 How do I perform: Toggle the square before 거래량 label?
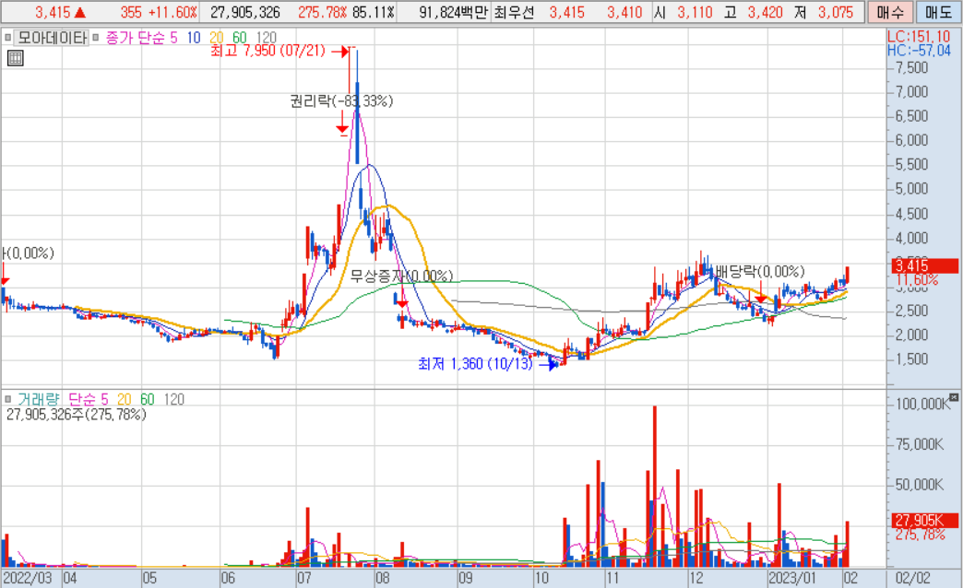8,400
